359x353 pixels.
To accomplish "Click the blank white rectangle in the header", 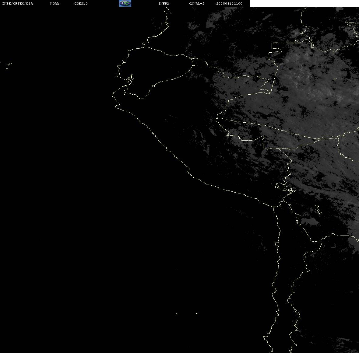I will [x=304, y=3].
